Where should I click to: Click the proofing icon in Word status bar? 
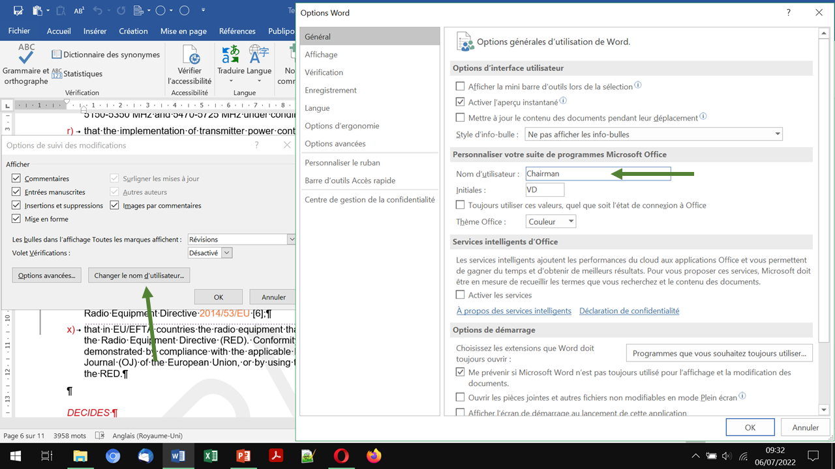point(100,435)
